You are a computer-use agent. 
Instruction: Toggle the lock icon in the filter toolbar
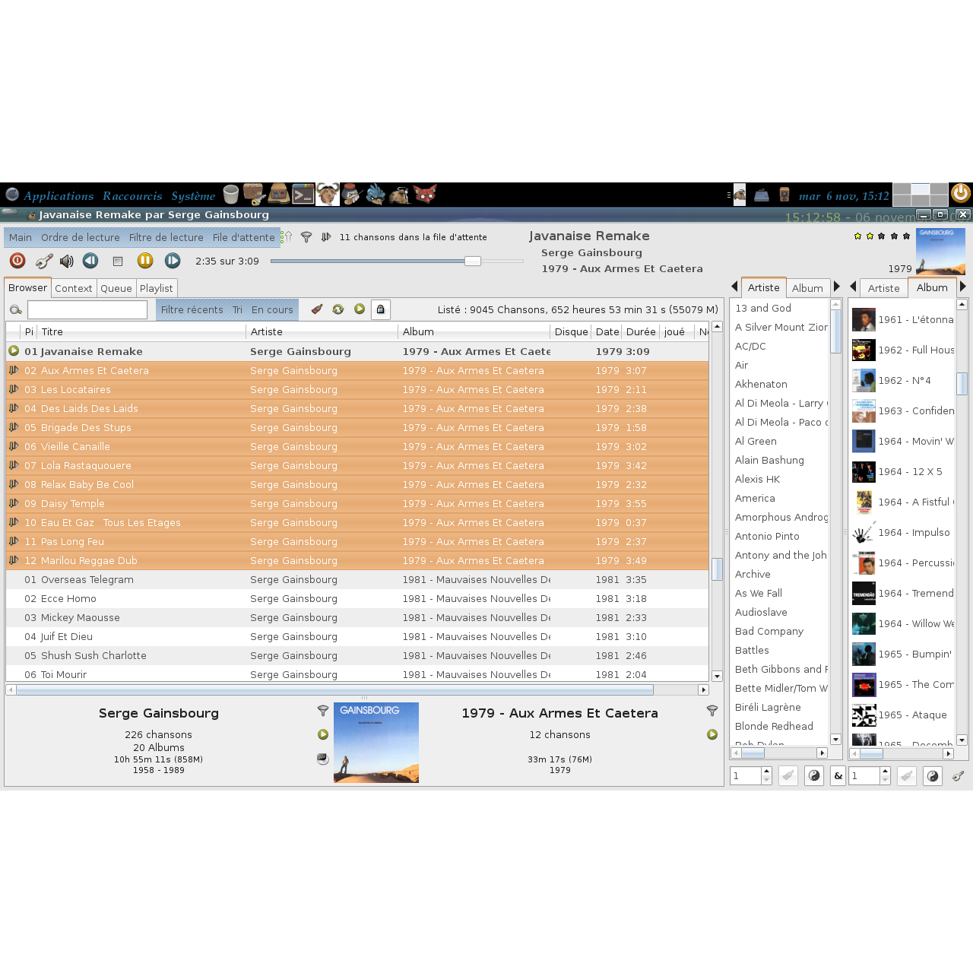(x=381, y=309)
